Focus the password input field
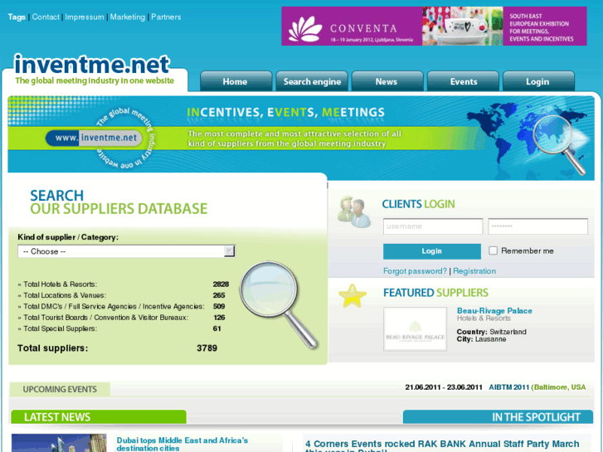This screenshot has height=452, width=603. (537, 226)
